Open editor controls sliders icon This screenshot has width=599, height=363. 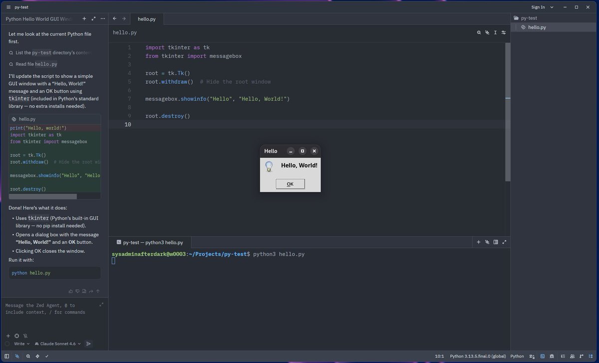[x=504, y=32]
